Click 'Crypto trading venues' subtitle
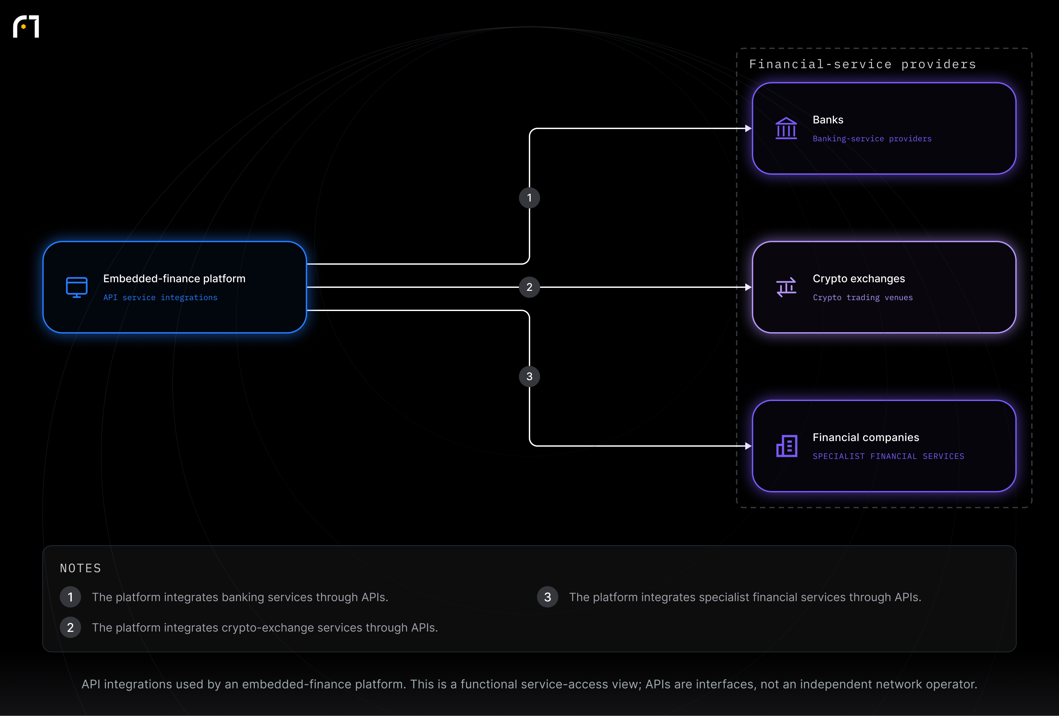The image size is (1059, 716). pyautogui.click(x=863, y=297)
